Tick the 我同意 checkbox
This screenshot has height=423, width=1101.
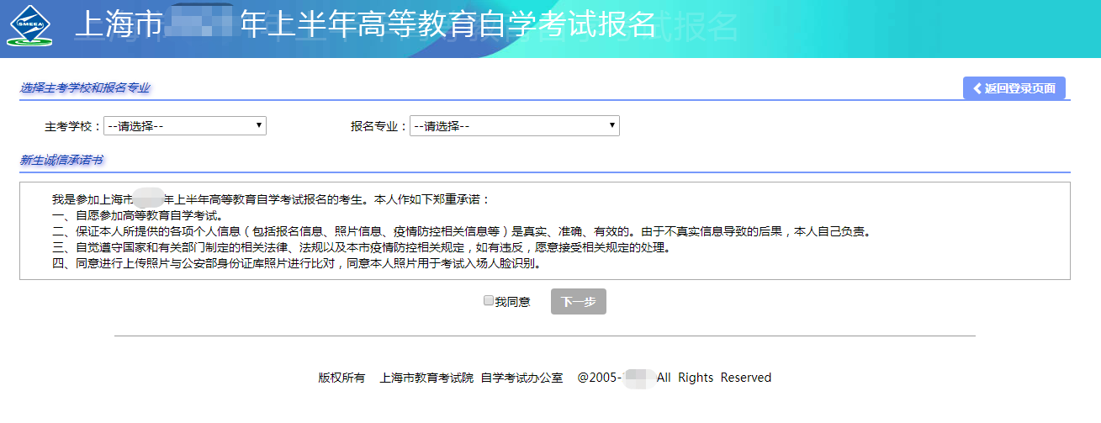489,300
